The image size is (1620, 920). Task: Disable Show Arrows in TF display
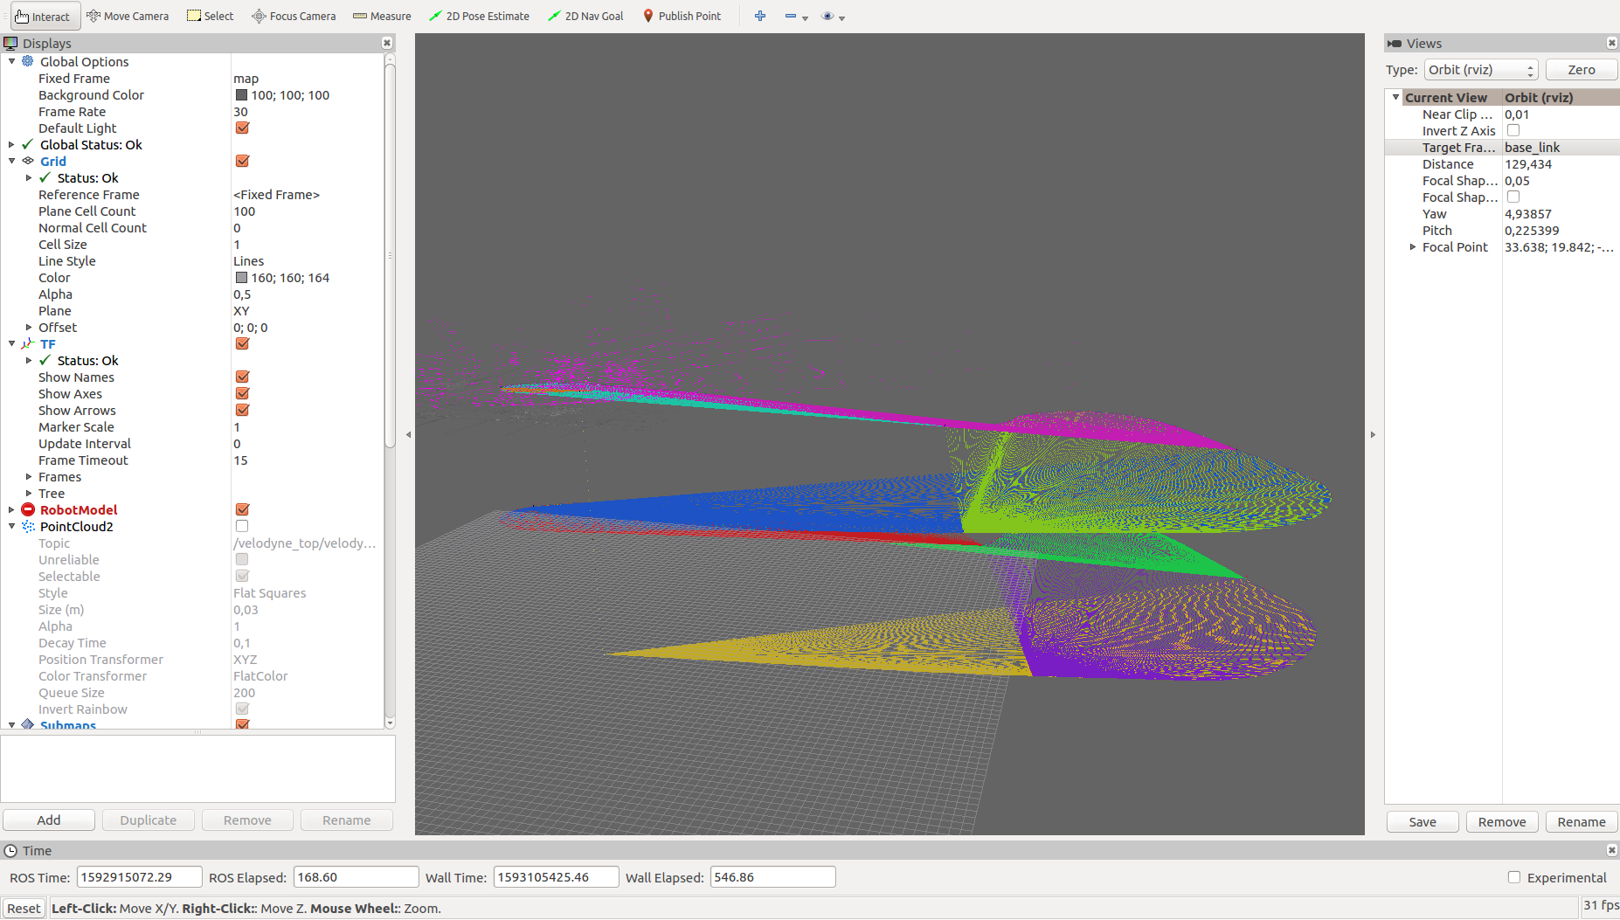pyautogui.click(x=241, y=410)
